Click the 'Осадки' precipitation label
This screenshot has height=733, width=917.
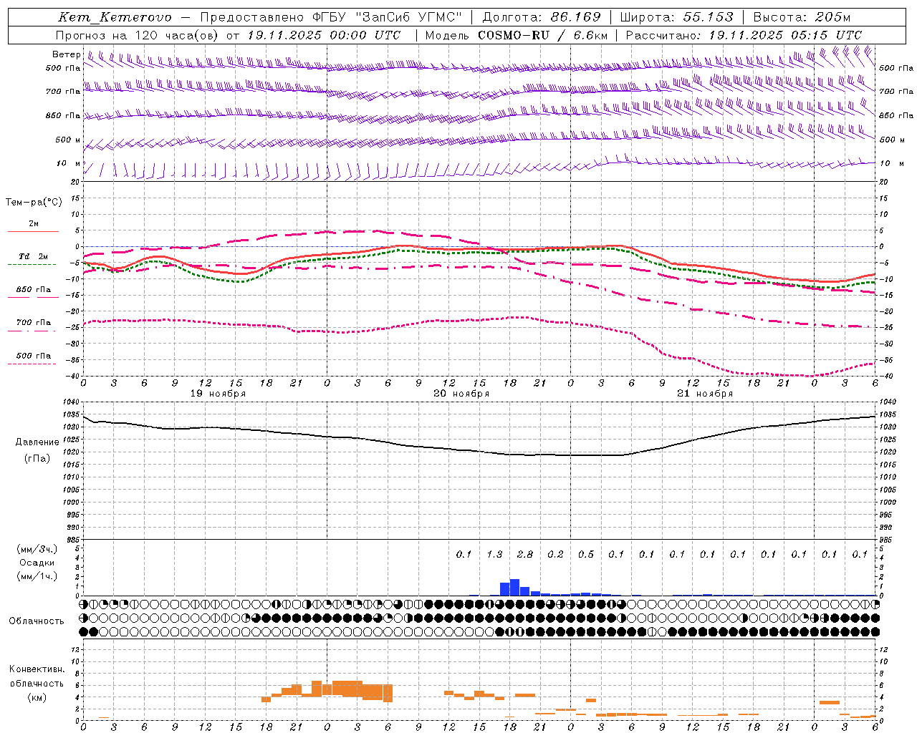pos(37,563)
